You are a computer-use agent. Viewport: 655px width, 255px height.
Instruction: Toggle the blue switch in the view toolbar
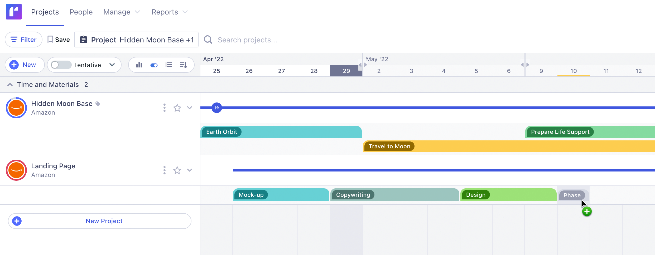[154, 65]
